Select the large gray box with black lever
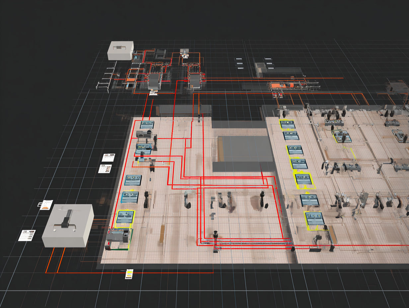The width and height of the screenshot is (409, 308). pos(68,225)
